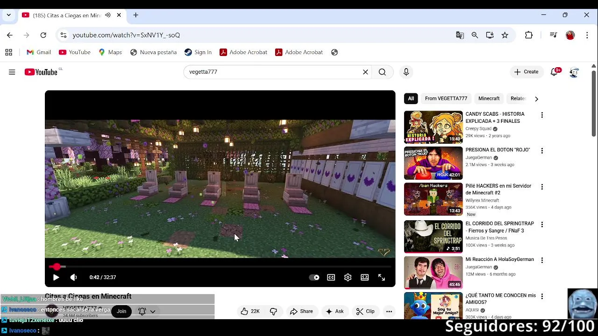
Task: Open options for QUÉ TANTO ME CONOCEN video
Action: pos(542,296)
